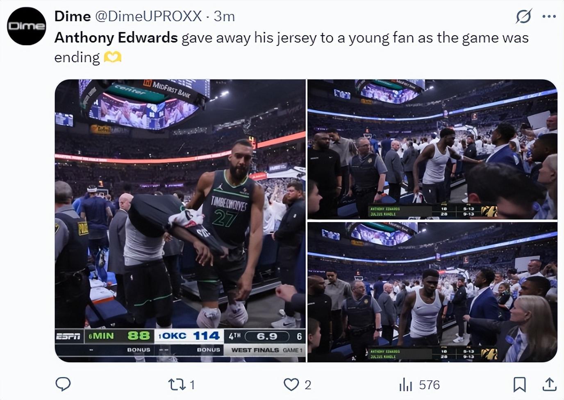Open the large Timberwolves 27 jersey photo
This screenshot has width=564, height=400.
point(180,220)
